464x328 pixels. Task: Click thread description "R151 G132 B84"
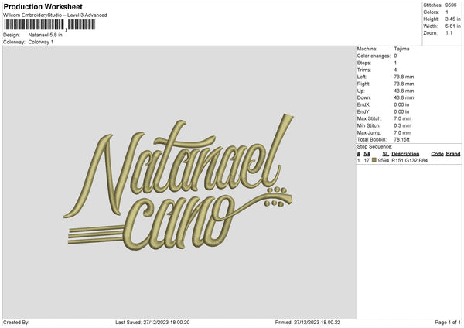(x=410, y=160)
